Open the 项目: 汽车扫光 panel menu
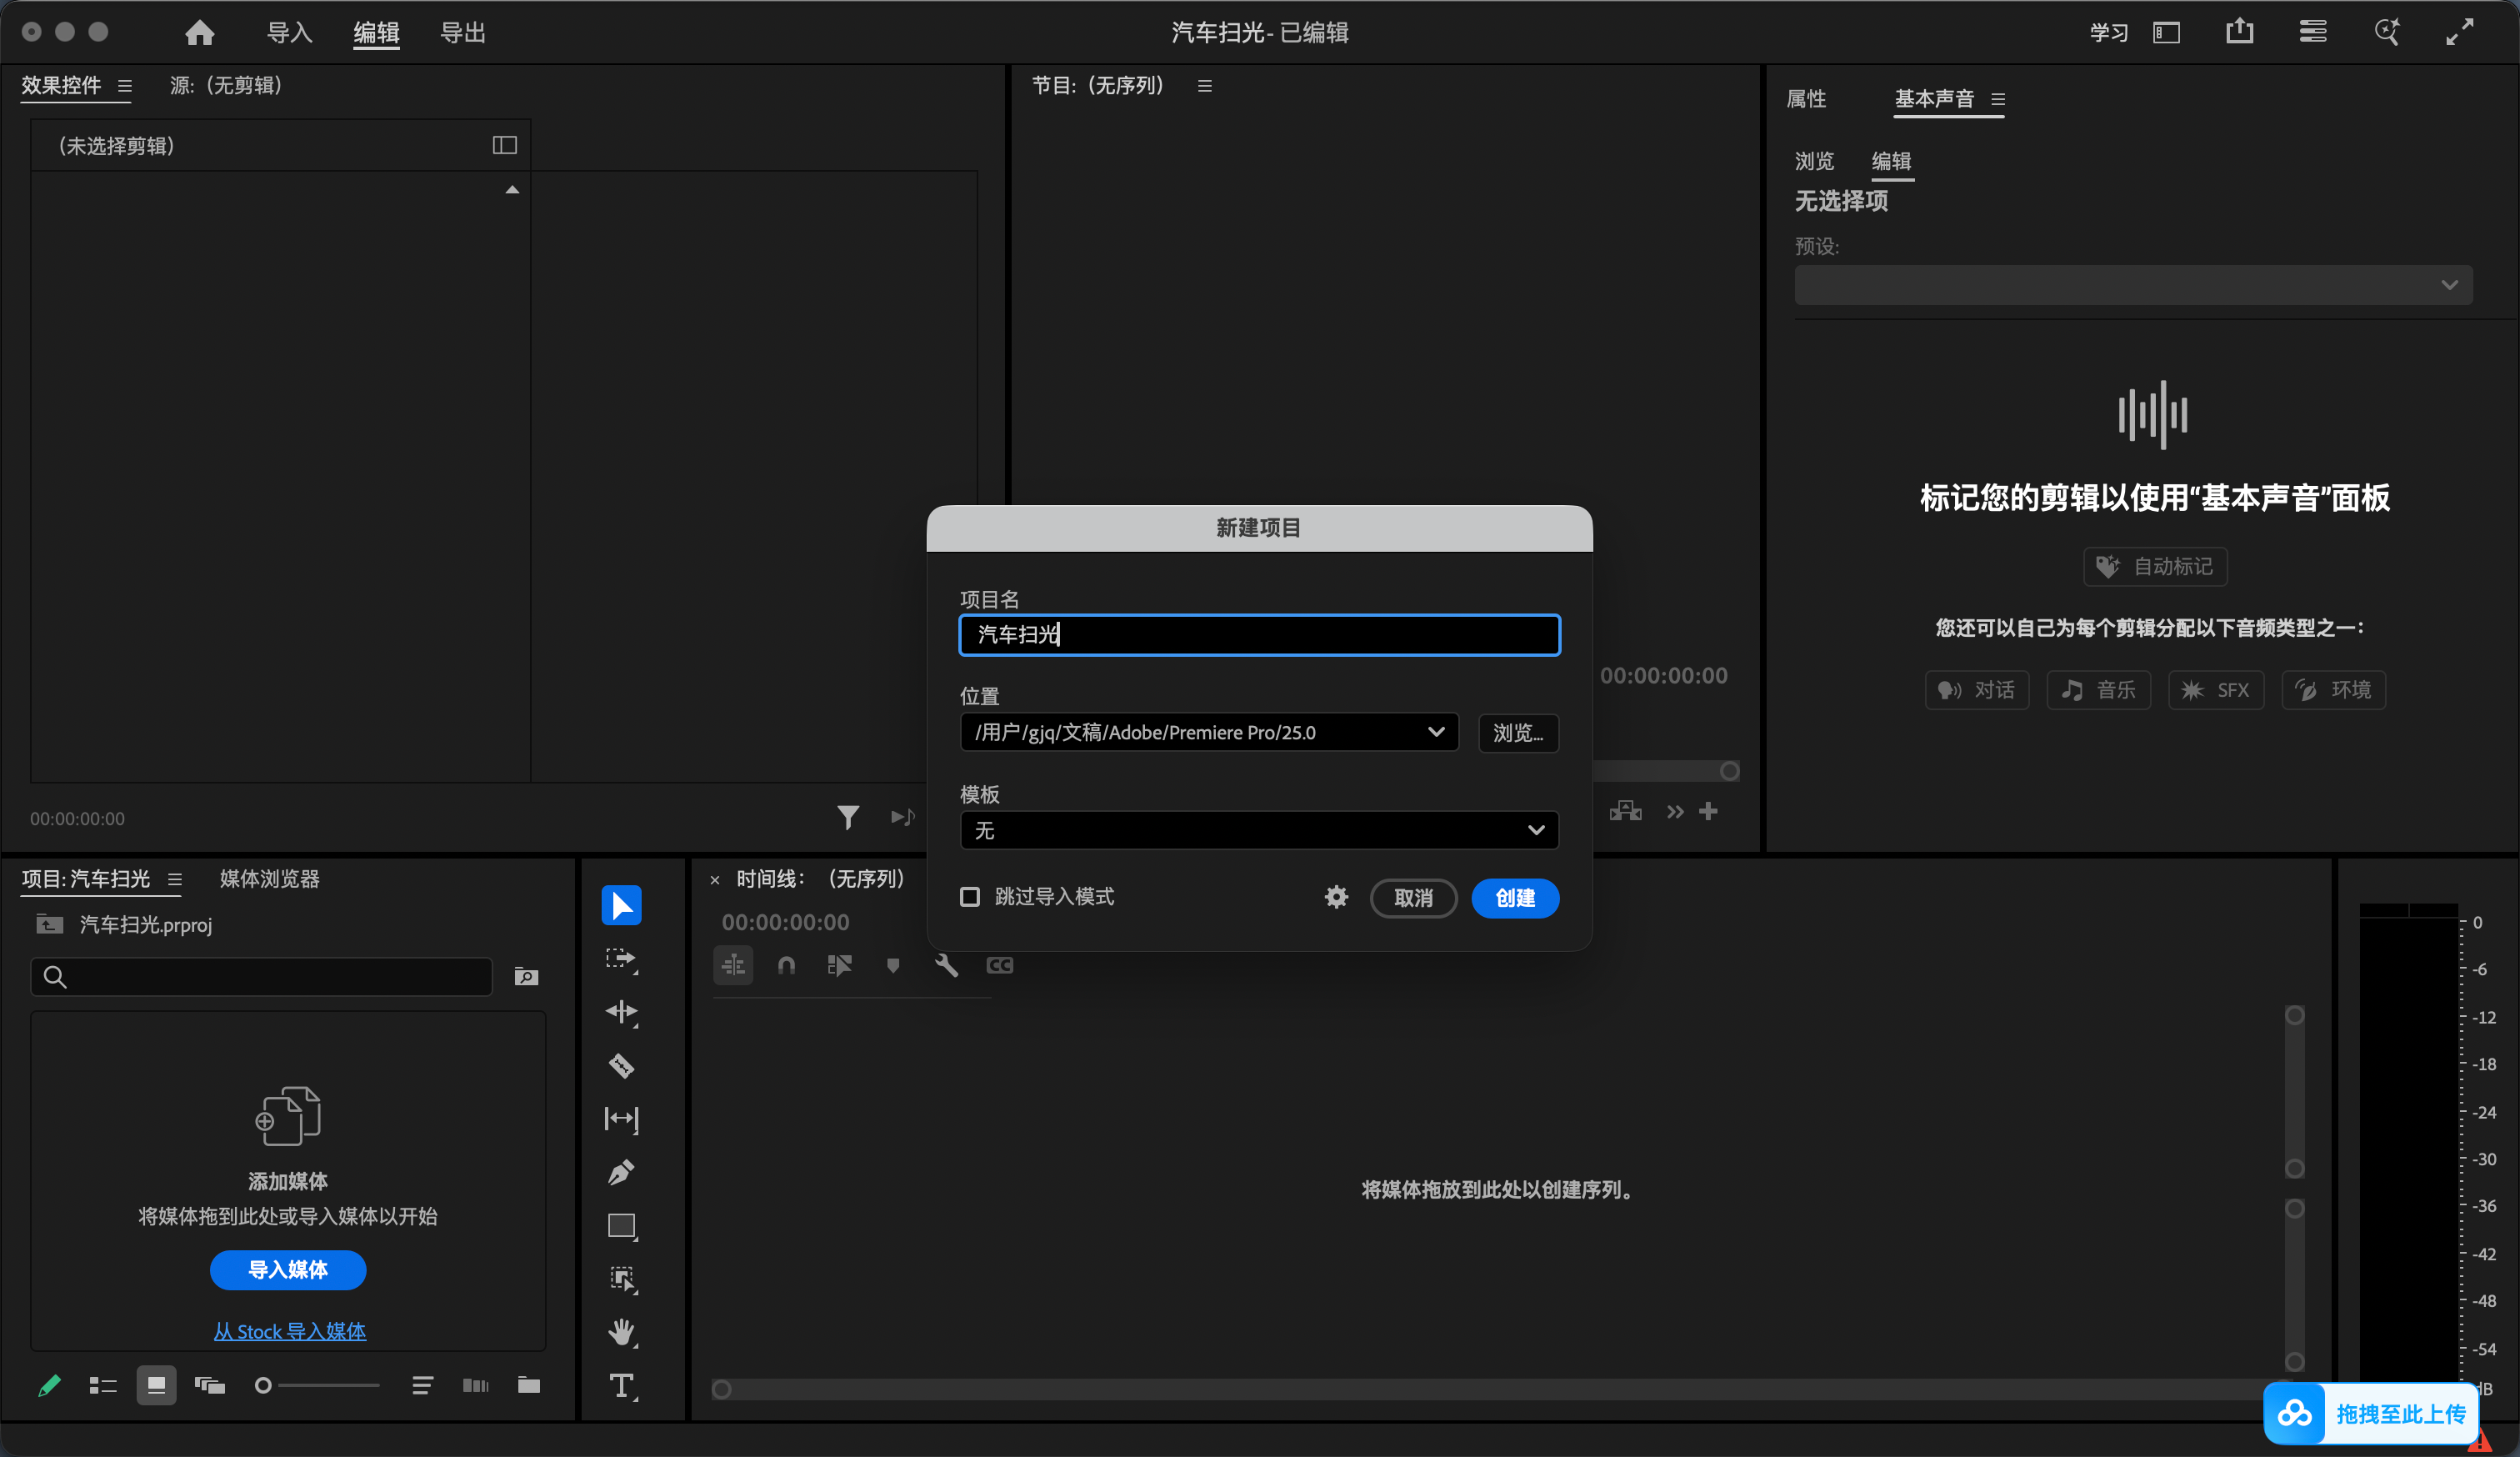The image size is (2520, 1457). (175, 879)
